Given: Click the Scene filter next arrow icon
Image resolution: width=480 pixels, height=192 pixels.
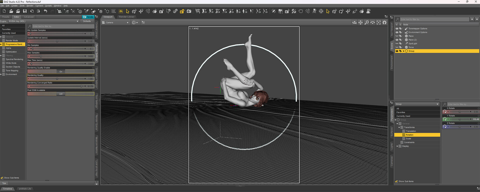Looking at the screenshot, I should click(477, 19).
